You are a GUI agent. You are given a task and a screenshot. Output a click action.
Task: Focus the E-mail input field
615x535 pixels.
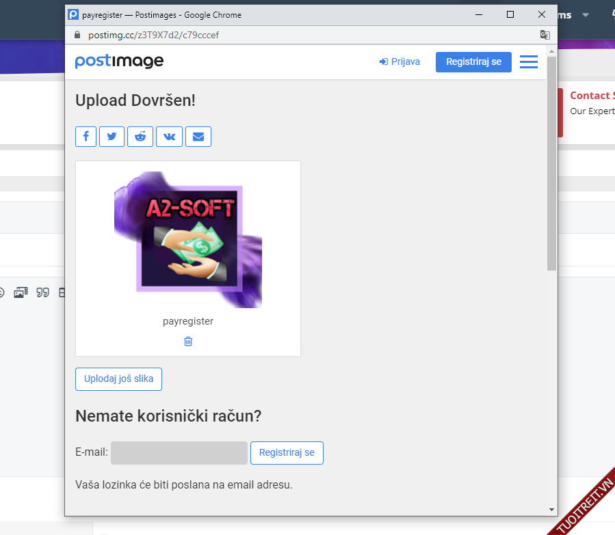pos(179,452)
